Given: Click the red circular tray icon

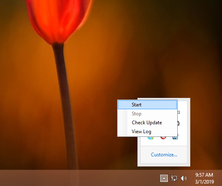Looking at the screenshot, I should point(163,138).
